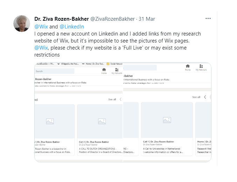237x182 pixels.
Task: Open the @Wix mention on the first line
Action: 41,27
